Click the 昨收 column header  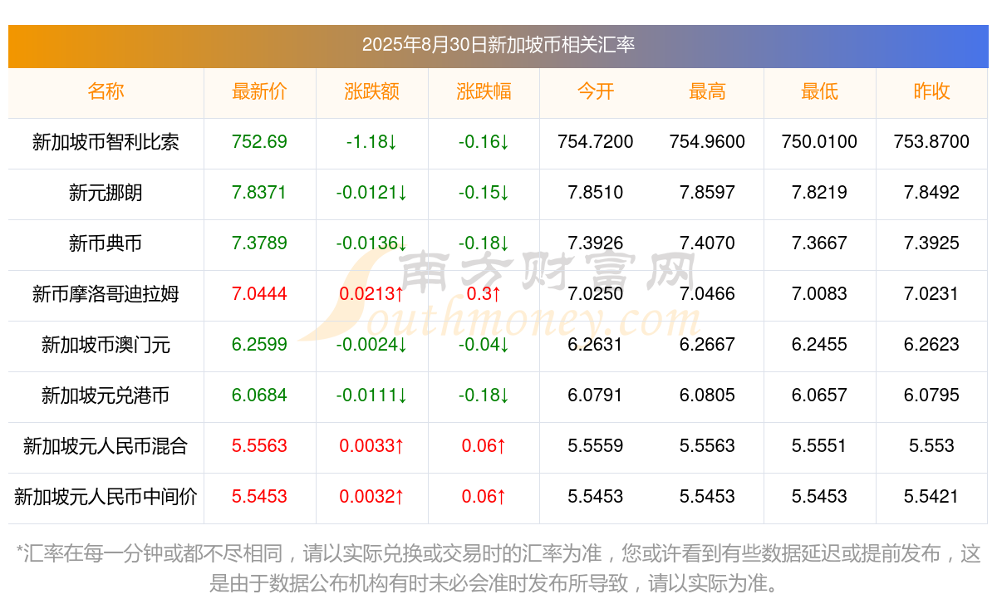click(931, 91)
